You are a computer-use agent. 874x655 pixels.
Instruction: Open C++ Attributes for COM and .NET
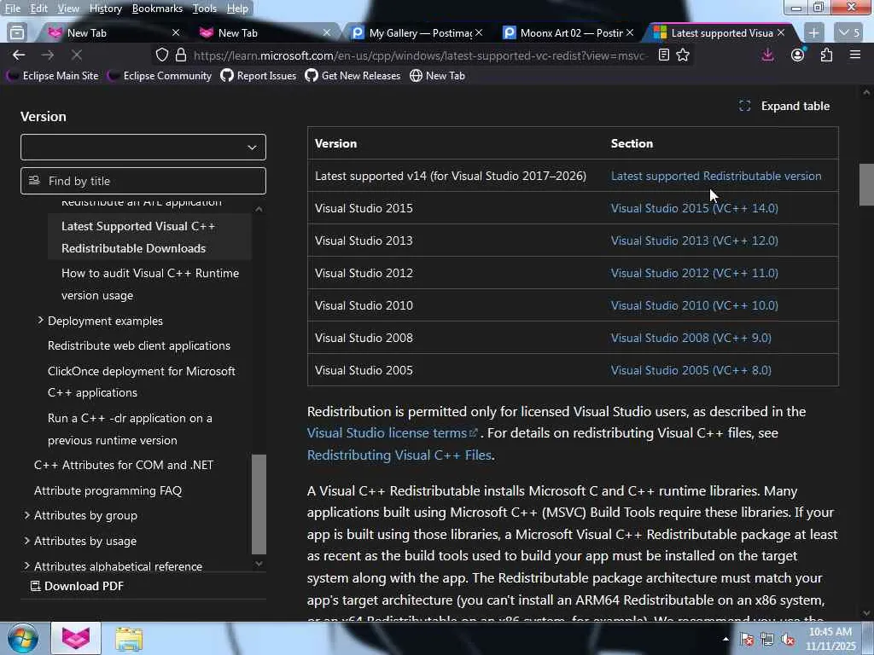click(x=124, y=465)
